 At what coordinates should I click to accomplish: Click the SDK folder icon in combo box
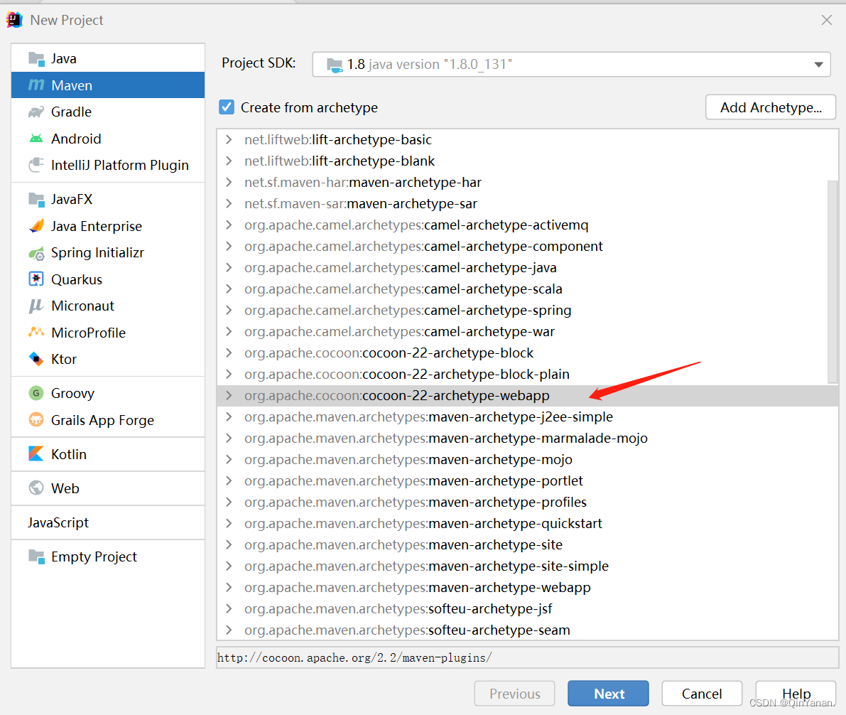coord(334,65)
